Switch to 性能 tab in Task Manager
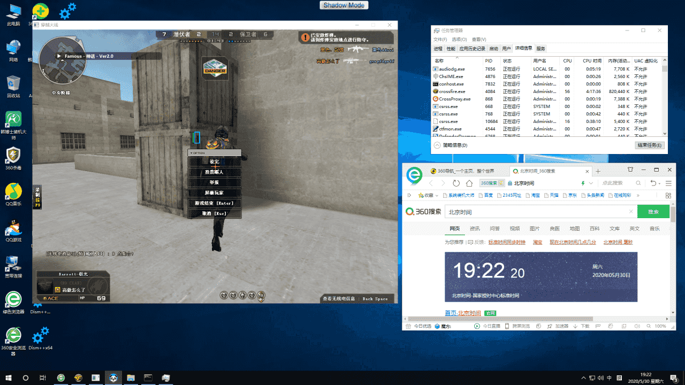This screenshot has height=385, width=685. pos(451,49)
